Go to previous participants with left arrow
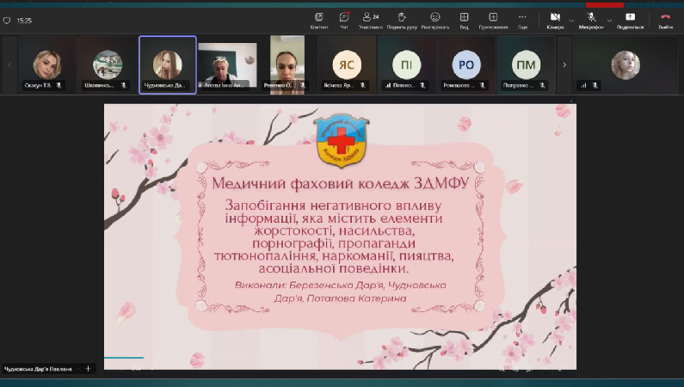The width and height of the screenshot is (684, 387). point(9,65)
